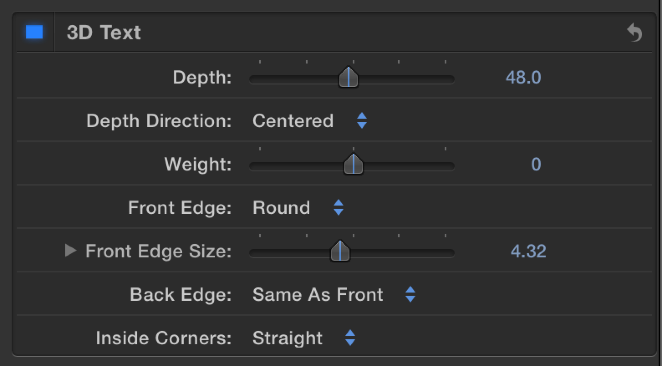The height and width of the screenshot is (366, 662).
Task: Click the up-down arrows beside Round
Action: pos(338,207)
